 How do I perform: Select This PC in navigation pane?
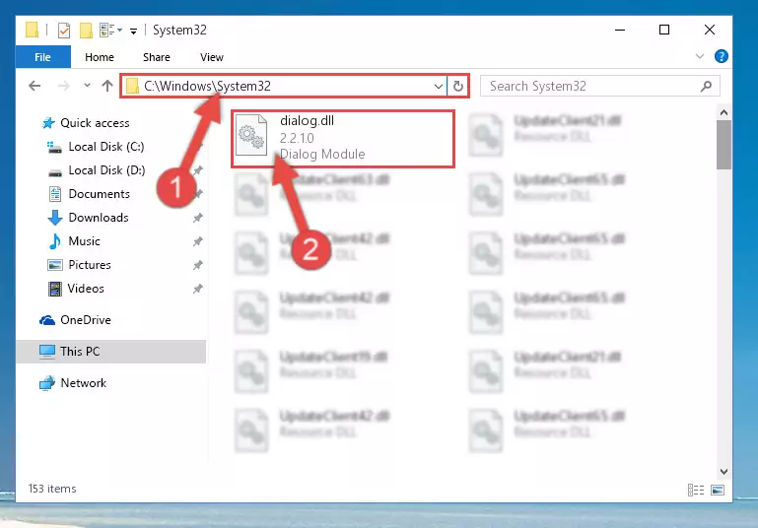point(110,352)
